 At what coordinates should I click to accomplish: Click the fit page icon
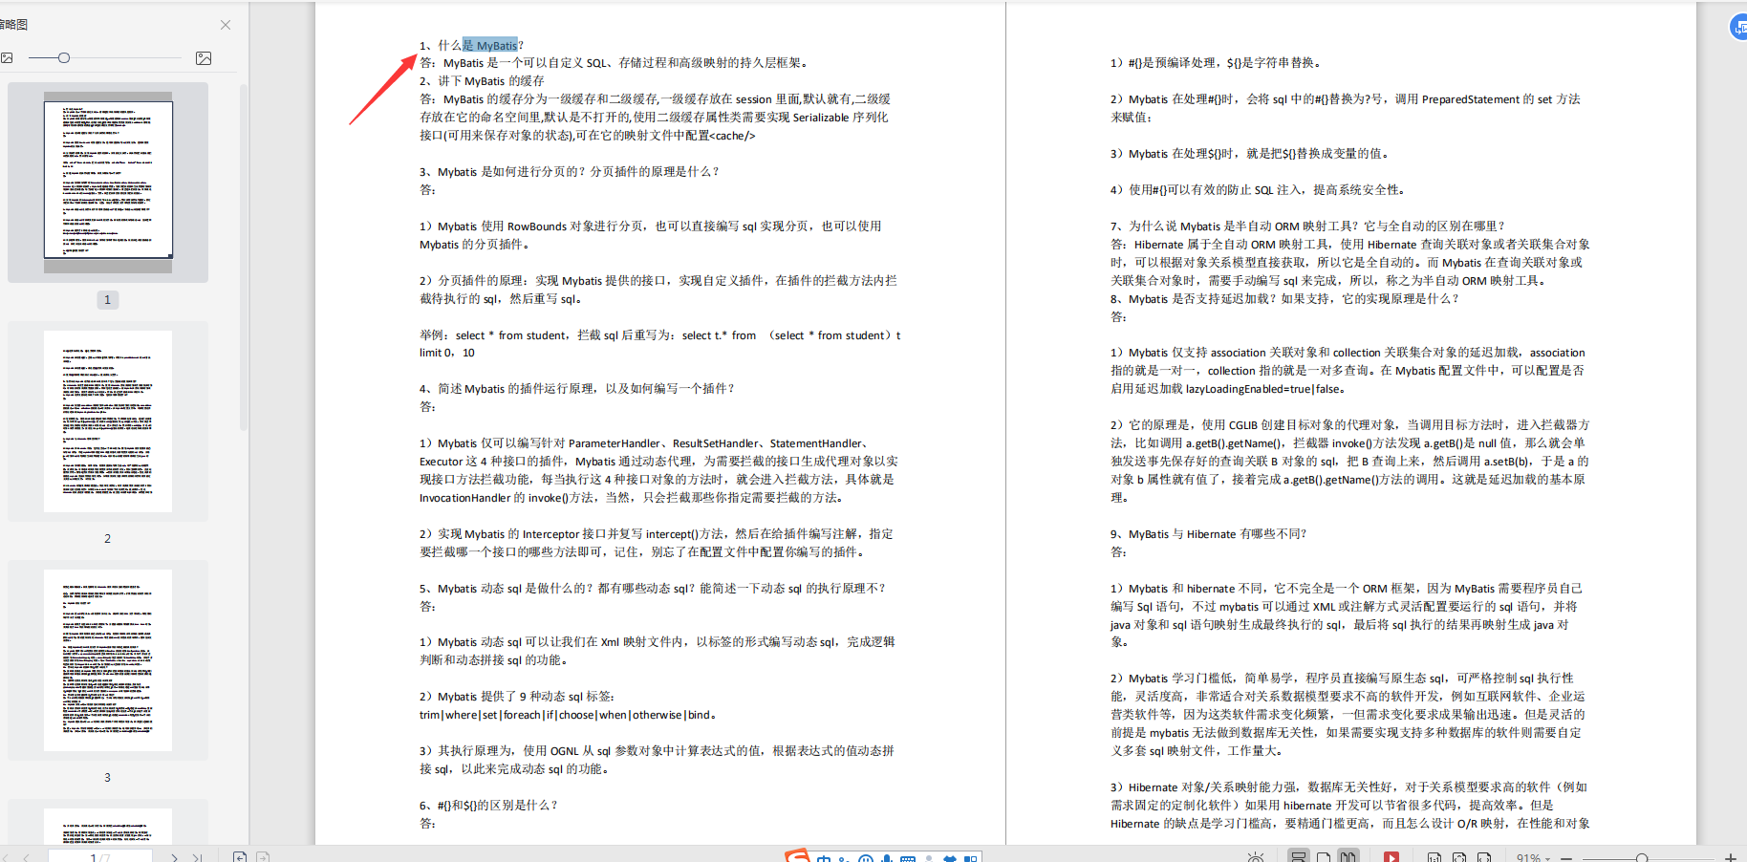pyautogui.click(x=1459, y=857)
